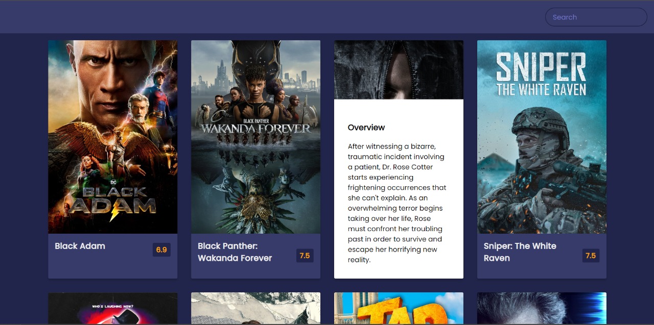Open the "Who's Laughing Now?" poster
654x325 pixels.
113,308
